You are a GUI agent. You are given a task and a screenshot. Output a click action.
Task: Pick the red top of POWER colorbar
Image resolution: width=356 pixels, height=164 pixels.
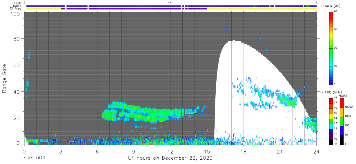pos(331,16)
